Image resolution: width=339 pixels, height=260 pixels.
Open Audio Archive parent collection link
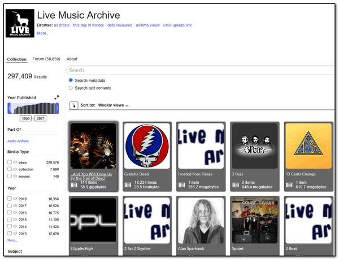pos(18,141)
